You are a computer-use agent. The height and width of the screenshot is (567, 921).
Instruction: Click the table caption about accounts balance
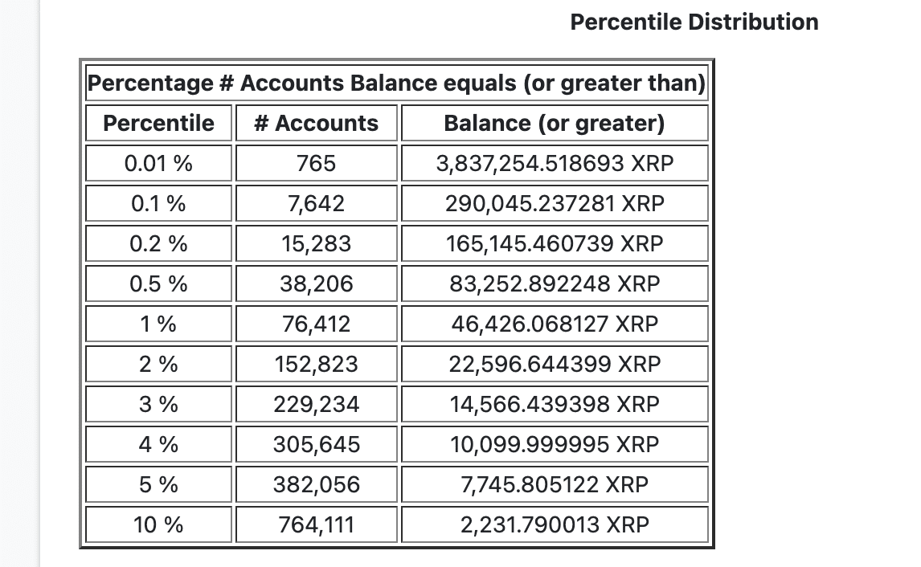pos(396,83)
